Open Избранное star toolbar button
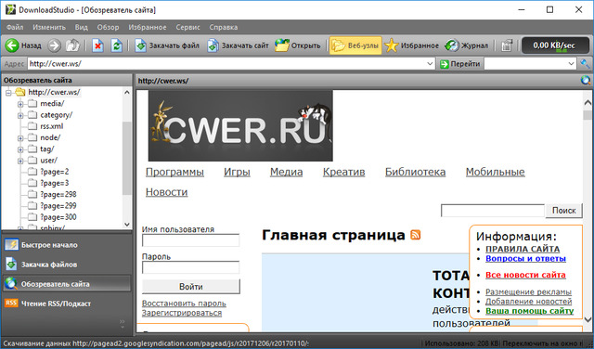The width and height of the screenshot is (594, 349). (x=412, y=45)
